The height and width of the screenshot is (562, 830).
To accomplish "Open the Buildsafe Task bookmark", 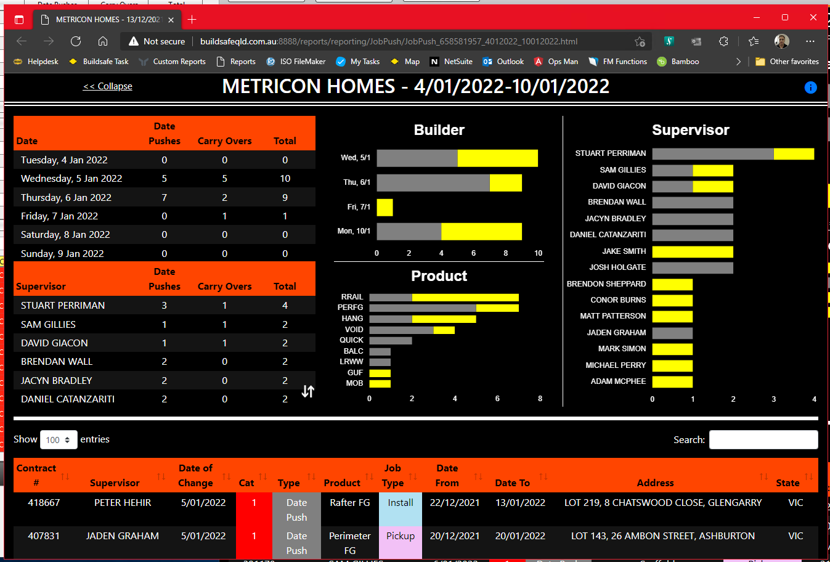I will point(99,62).
